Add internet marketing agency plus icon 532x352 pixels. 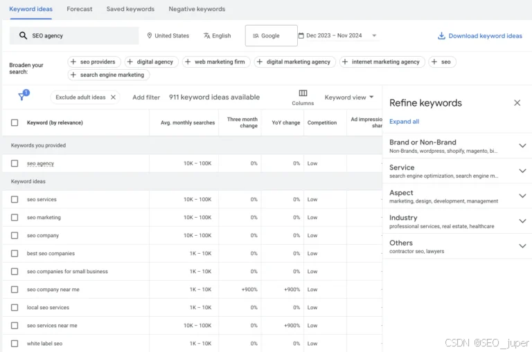coord(345,62)
